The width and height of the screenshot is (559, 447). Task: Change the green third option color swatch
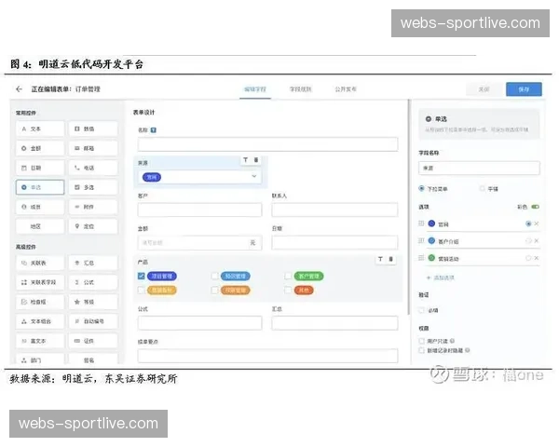(x=431, y=257)
